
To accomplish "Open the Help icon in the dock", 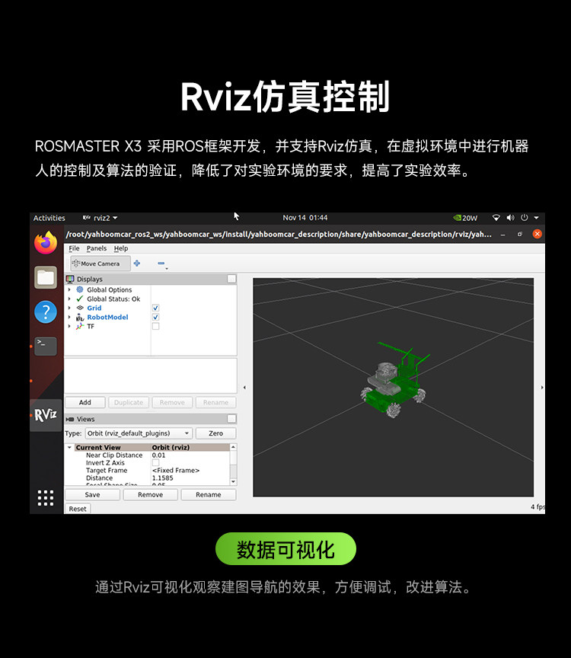I will pos(46,311).
